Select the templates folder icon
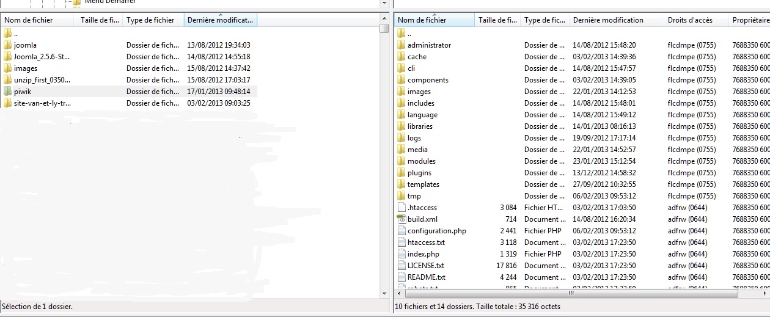This screenshot has width=770, height=317. [401, 184]
